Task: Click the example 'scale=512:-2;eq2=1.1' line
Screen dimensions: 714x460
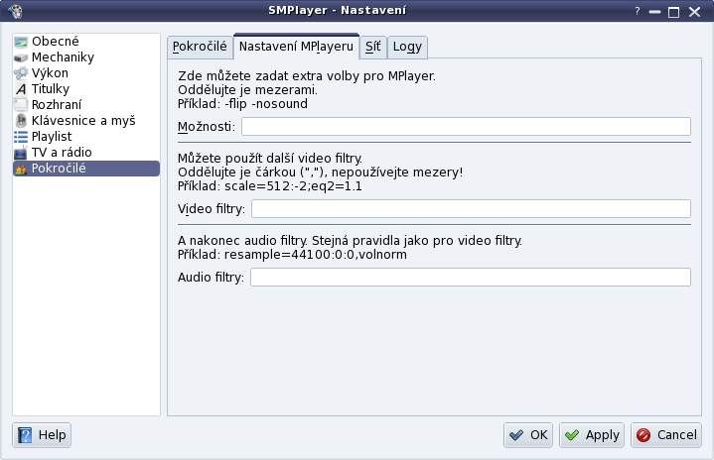Action: click(x=293, y=186)
